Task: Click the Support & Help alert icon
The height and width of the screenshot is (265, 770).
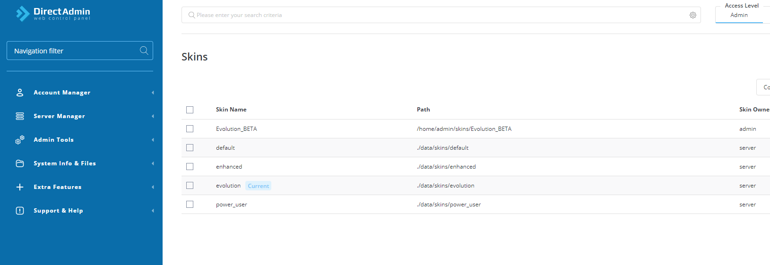Action: (20, 211)
